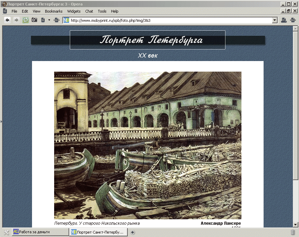This screenshot has height=237, width=299.
Task: Click the camera icon in the toolbar
Action: tap(34, 20)
